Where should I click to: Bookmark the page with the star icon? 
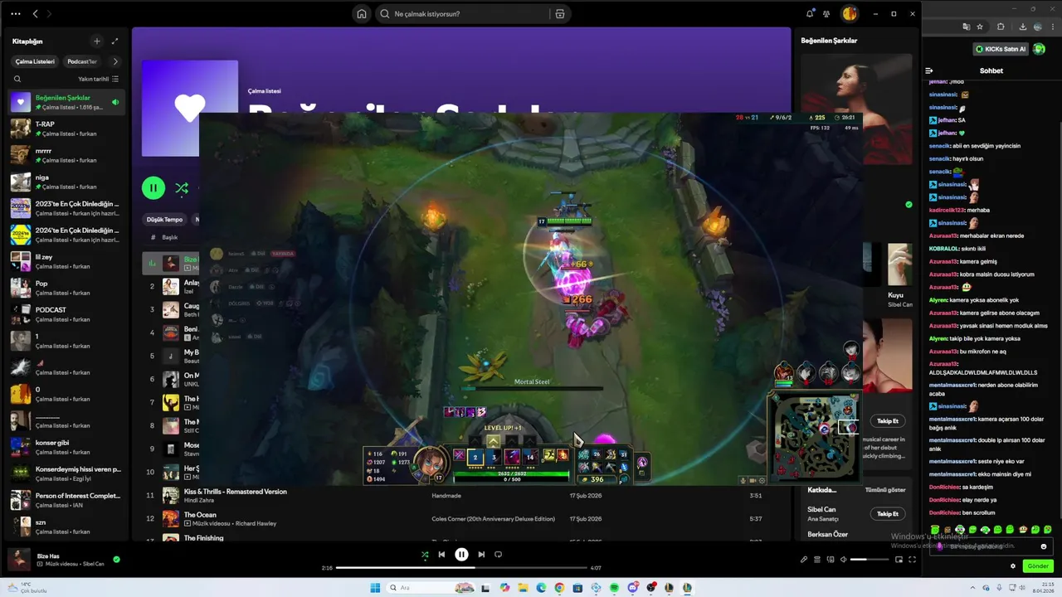coord(980,27)
